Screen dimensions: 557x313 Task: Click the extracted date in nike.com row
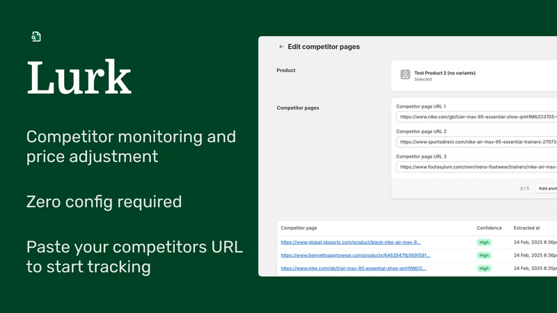coord(535,268)
